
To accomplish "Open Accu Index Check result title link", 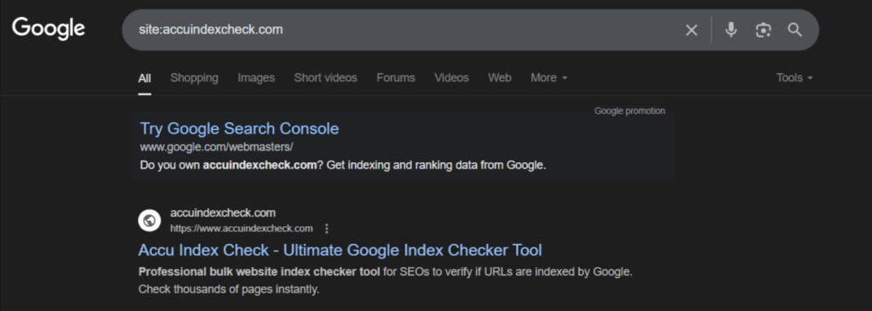I will [x=340, y=250].
